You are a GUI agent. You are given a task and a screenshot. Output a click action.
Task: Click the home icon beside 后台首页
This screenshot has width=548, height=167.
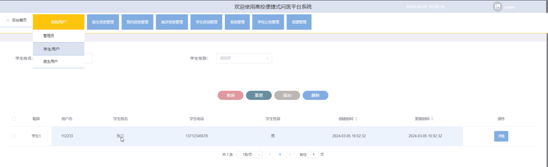pos(8,20)
